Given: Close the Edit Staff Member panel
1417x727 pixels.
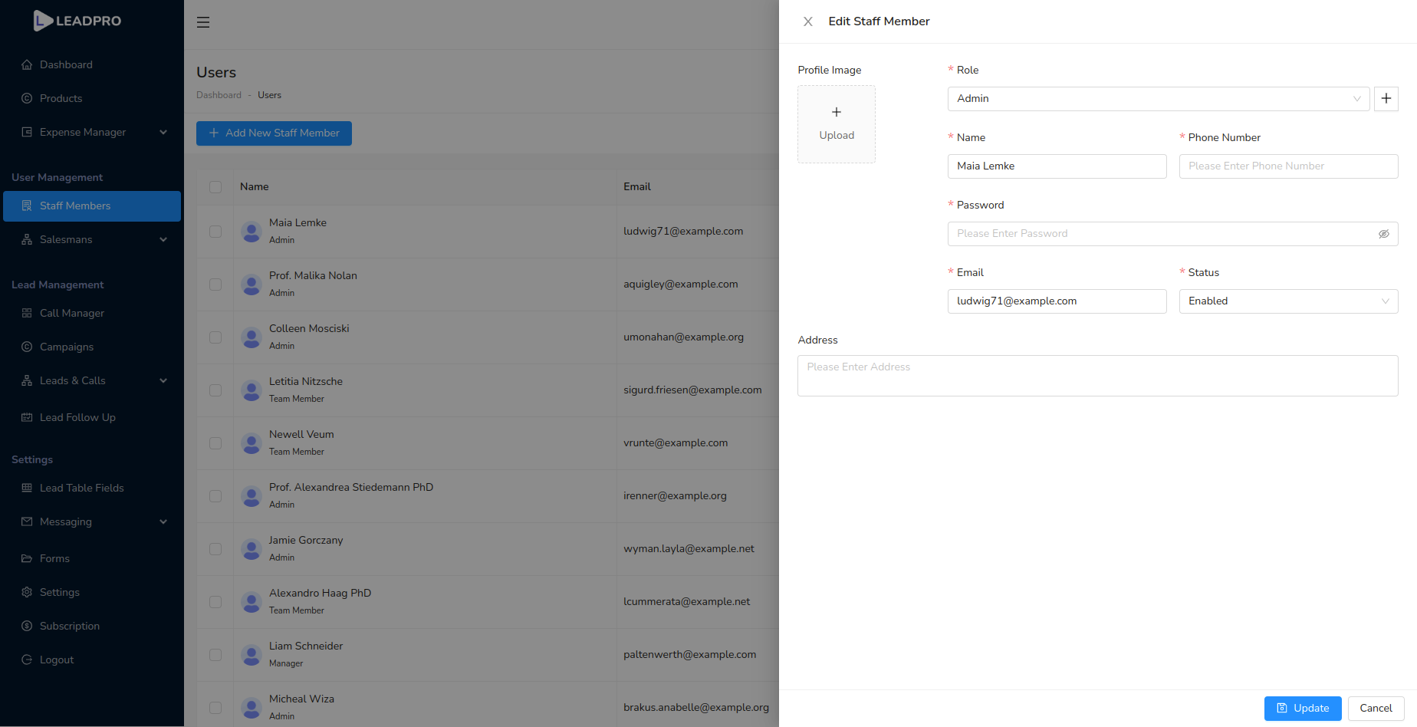Looking at the screenshot, I should [x=808, y=21].
